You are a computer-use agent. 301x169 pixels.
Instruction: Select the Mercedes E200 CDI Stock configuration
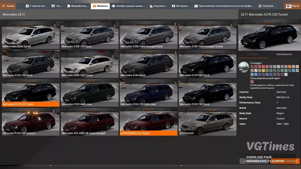(90, 36)
